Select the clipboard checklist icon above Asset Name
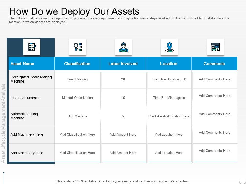The height and width of the screenshot is (184, 246). coord(32,48)
